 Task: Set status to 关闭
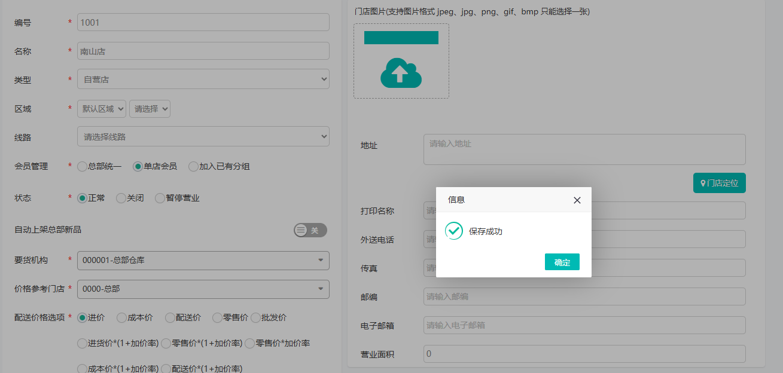coord(121,198)
